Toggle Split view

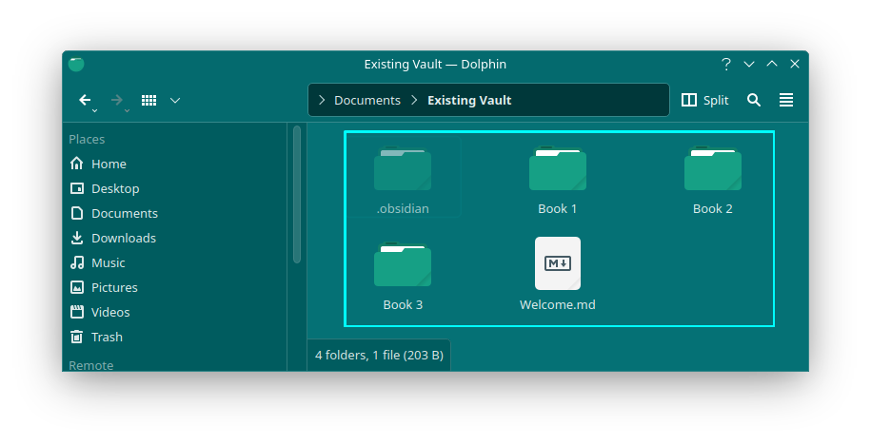click(705, 100)
